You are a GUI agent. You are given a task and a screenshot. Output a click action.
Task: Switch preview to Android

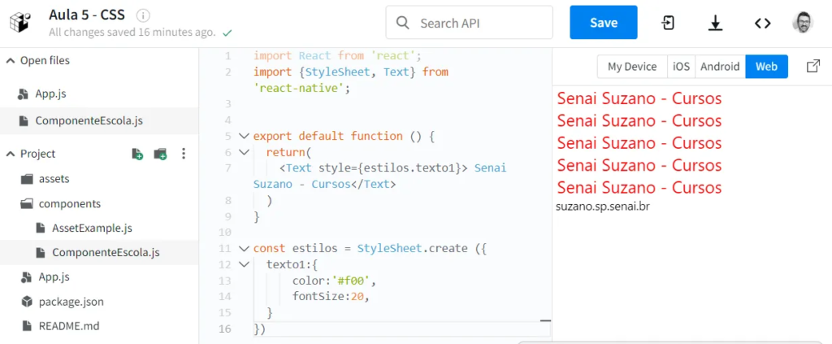pos(720,67)
